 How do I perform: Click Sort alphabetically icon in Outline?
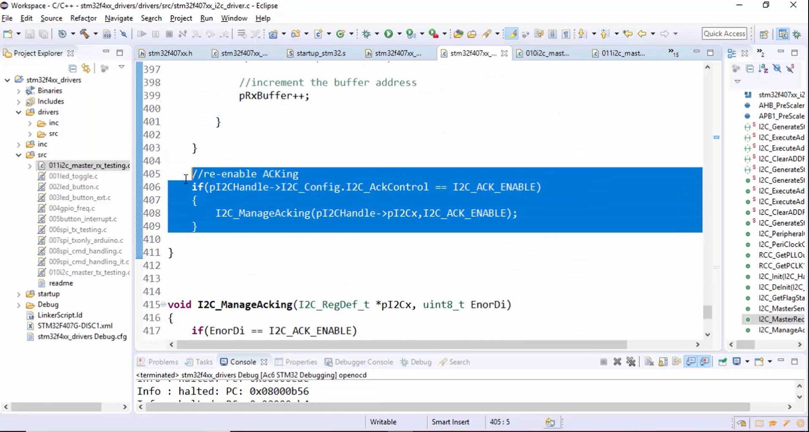(x=763, y=68)
